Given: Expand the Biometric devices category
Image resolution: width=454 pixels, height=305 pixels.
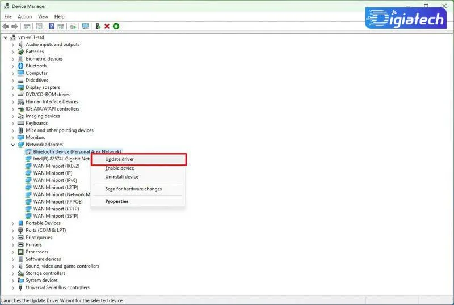Looking at the screenshot, I should [x=12, y=59].
